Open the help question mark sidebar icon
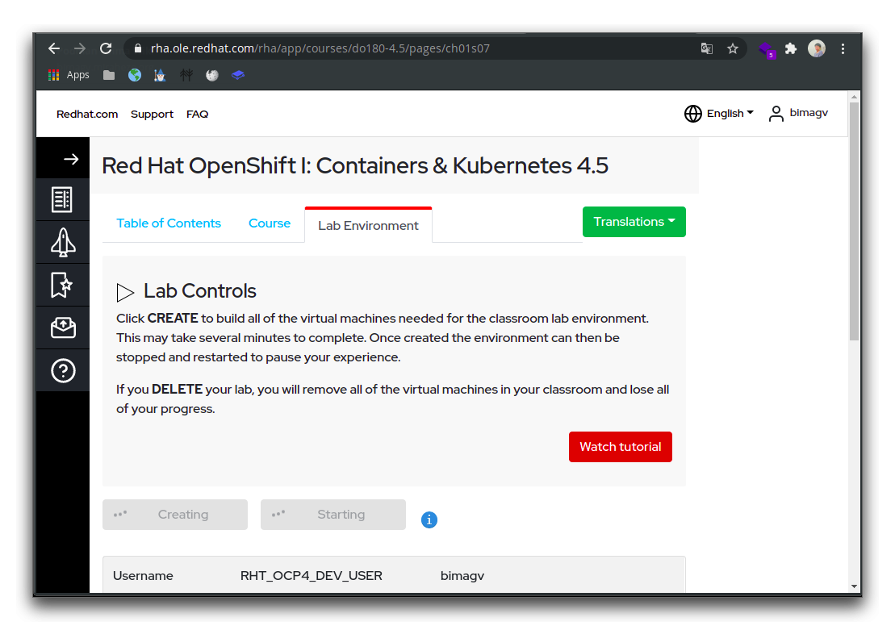This screenshot has height=630, width=895. click(63, 371)
